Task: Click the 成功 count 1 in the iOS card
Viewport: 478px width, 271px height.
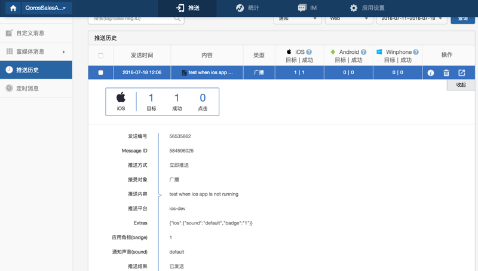Action: tap(176, 98)
